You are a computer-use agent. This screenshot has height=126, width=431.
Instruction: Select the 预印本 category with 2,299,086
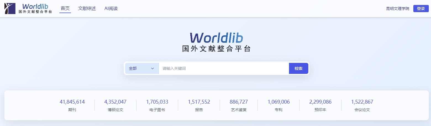(320, 105)
